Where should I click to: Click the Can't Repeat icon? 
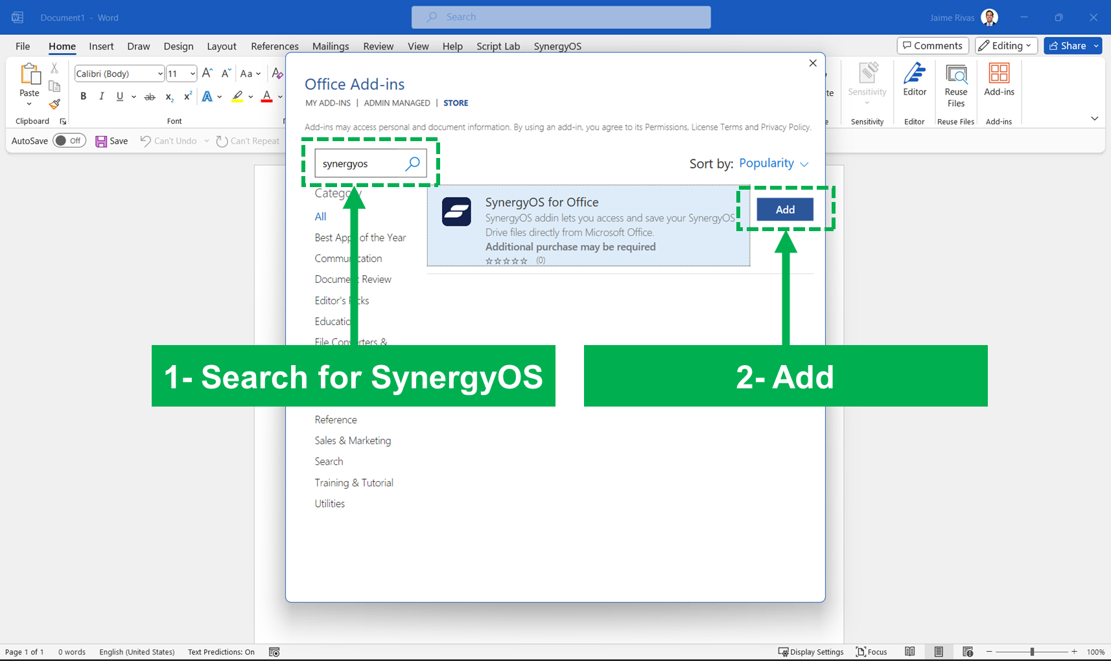(x=222, y=141)
